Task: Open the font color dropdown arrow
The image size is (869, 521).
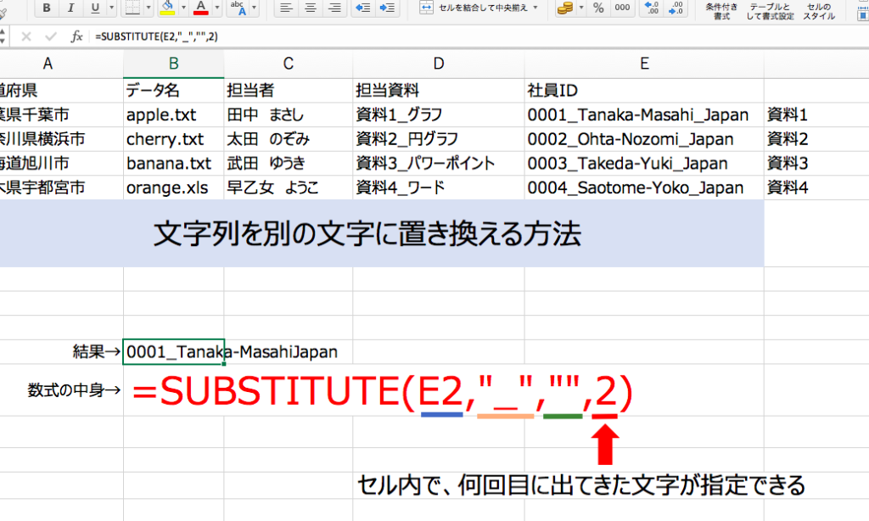Action: coord(216,8)
